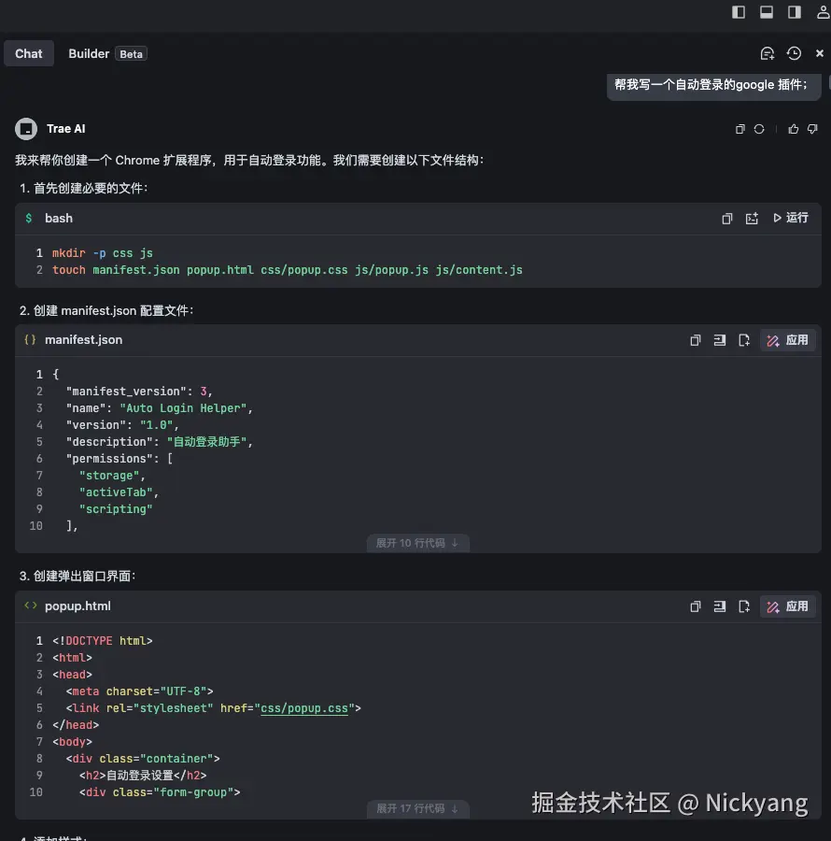Click the popup.html file name header

coord(77,606)
